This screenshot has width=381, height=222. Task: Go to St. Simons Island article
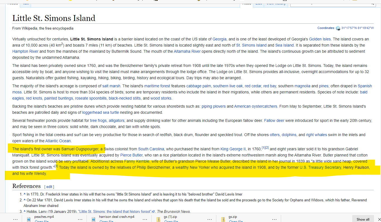(x=251, y=45)
